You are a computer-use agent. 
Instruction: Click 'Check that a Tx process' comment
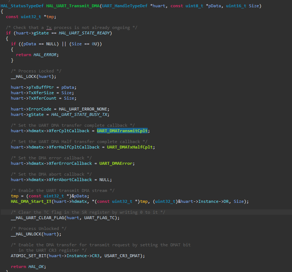point(72,28)
